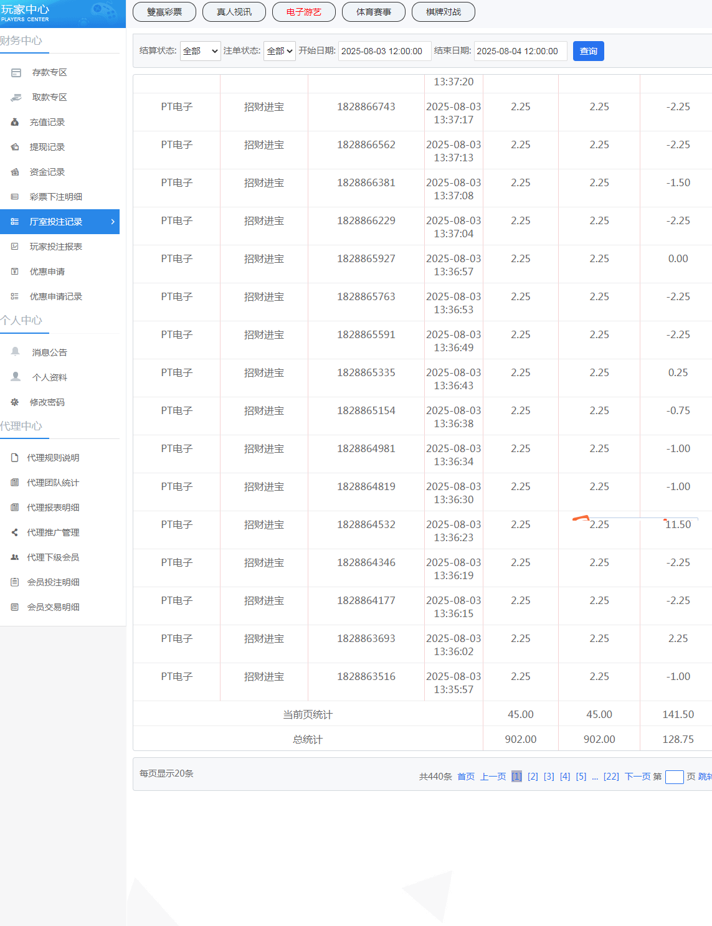The image size is (712, 926).
Task: Click the 下一页 next page link
Action: tap(637, 777)
